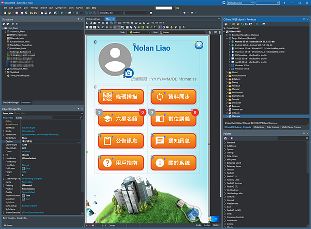Toggle the ShowHint property checkbox
This screenshot has width=311, height=229.
tap(23, 199)
